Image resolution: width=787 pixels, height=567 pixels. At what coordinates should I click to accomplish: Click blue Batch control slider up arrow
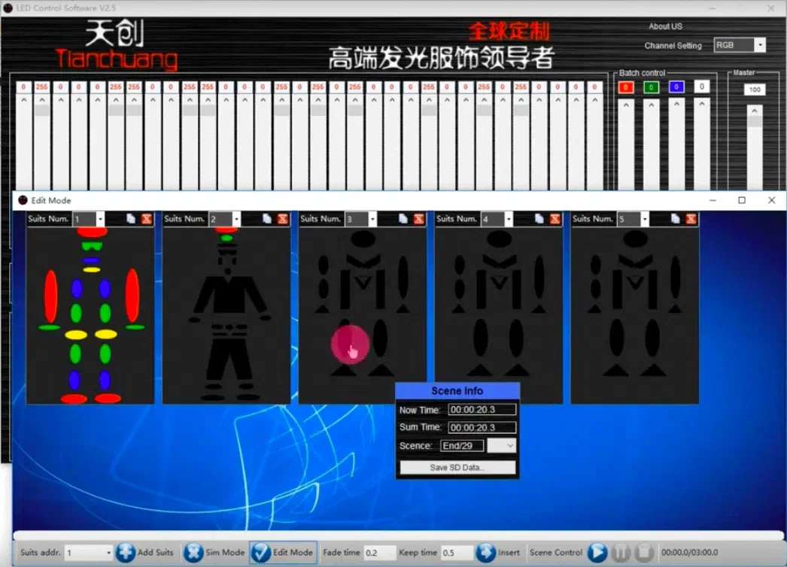coord(676,105)
